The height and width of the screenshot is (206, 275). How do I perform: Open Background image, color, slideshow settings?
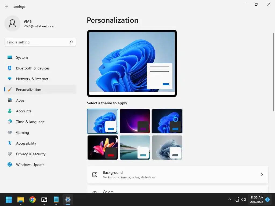click(178, 175)
